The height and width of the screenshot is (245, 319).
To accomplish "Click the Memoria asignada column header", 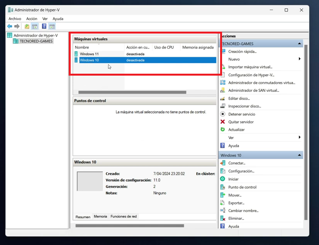I will (198, 47).
